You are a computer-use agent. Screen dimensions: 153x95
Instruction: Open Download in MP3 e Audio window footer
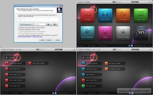click(x=103, y=93)
